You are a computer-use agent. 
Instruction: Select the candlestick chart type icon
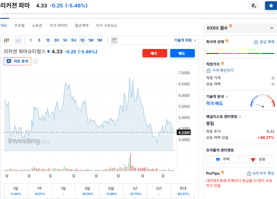7,40
